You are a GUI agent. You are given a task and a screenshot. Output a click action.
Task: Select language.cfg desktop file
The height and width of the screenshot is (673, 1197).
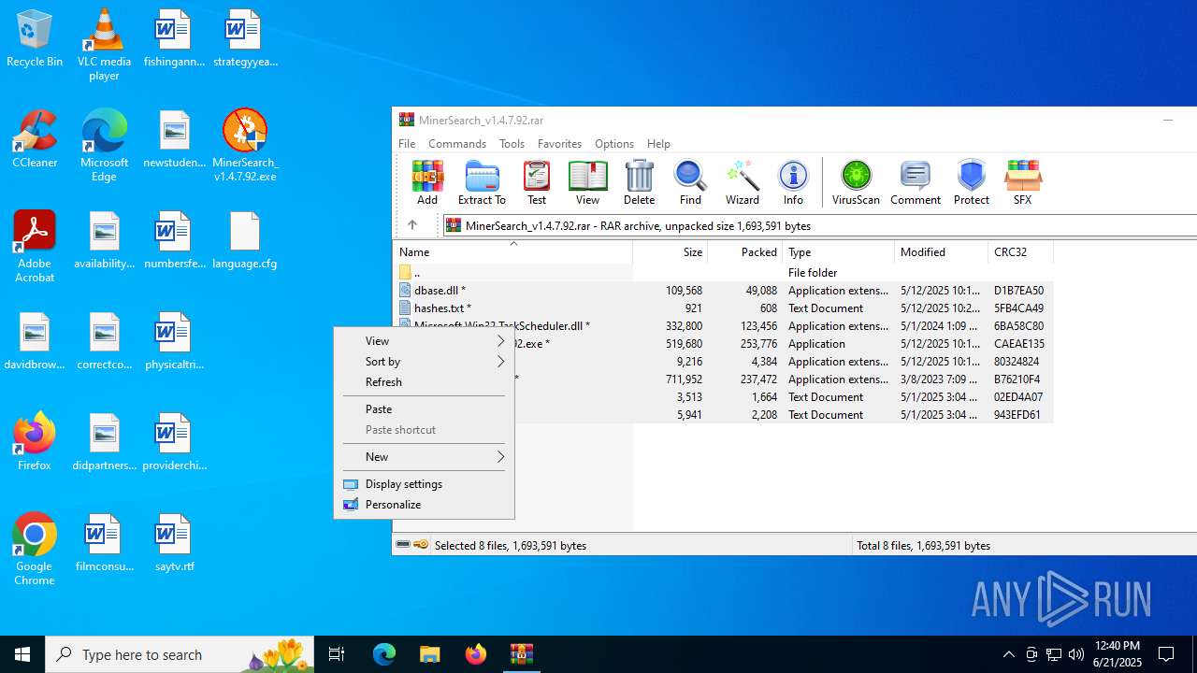245,240
